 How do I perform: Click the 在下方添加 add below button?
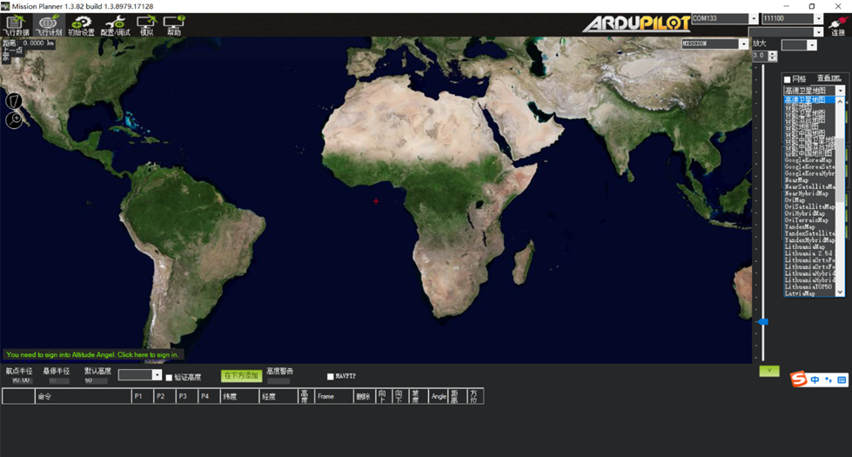click(x=241, y=376)
